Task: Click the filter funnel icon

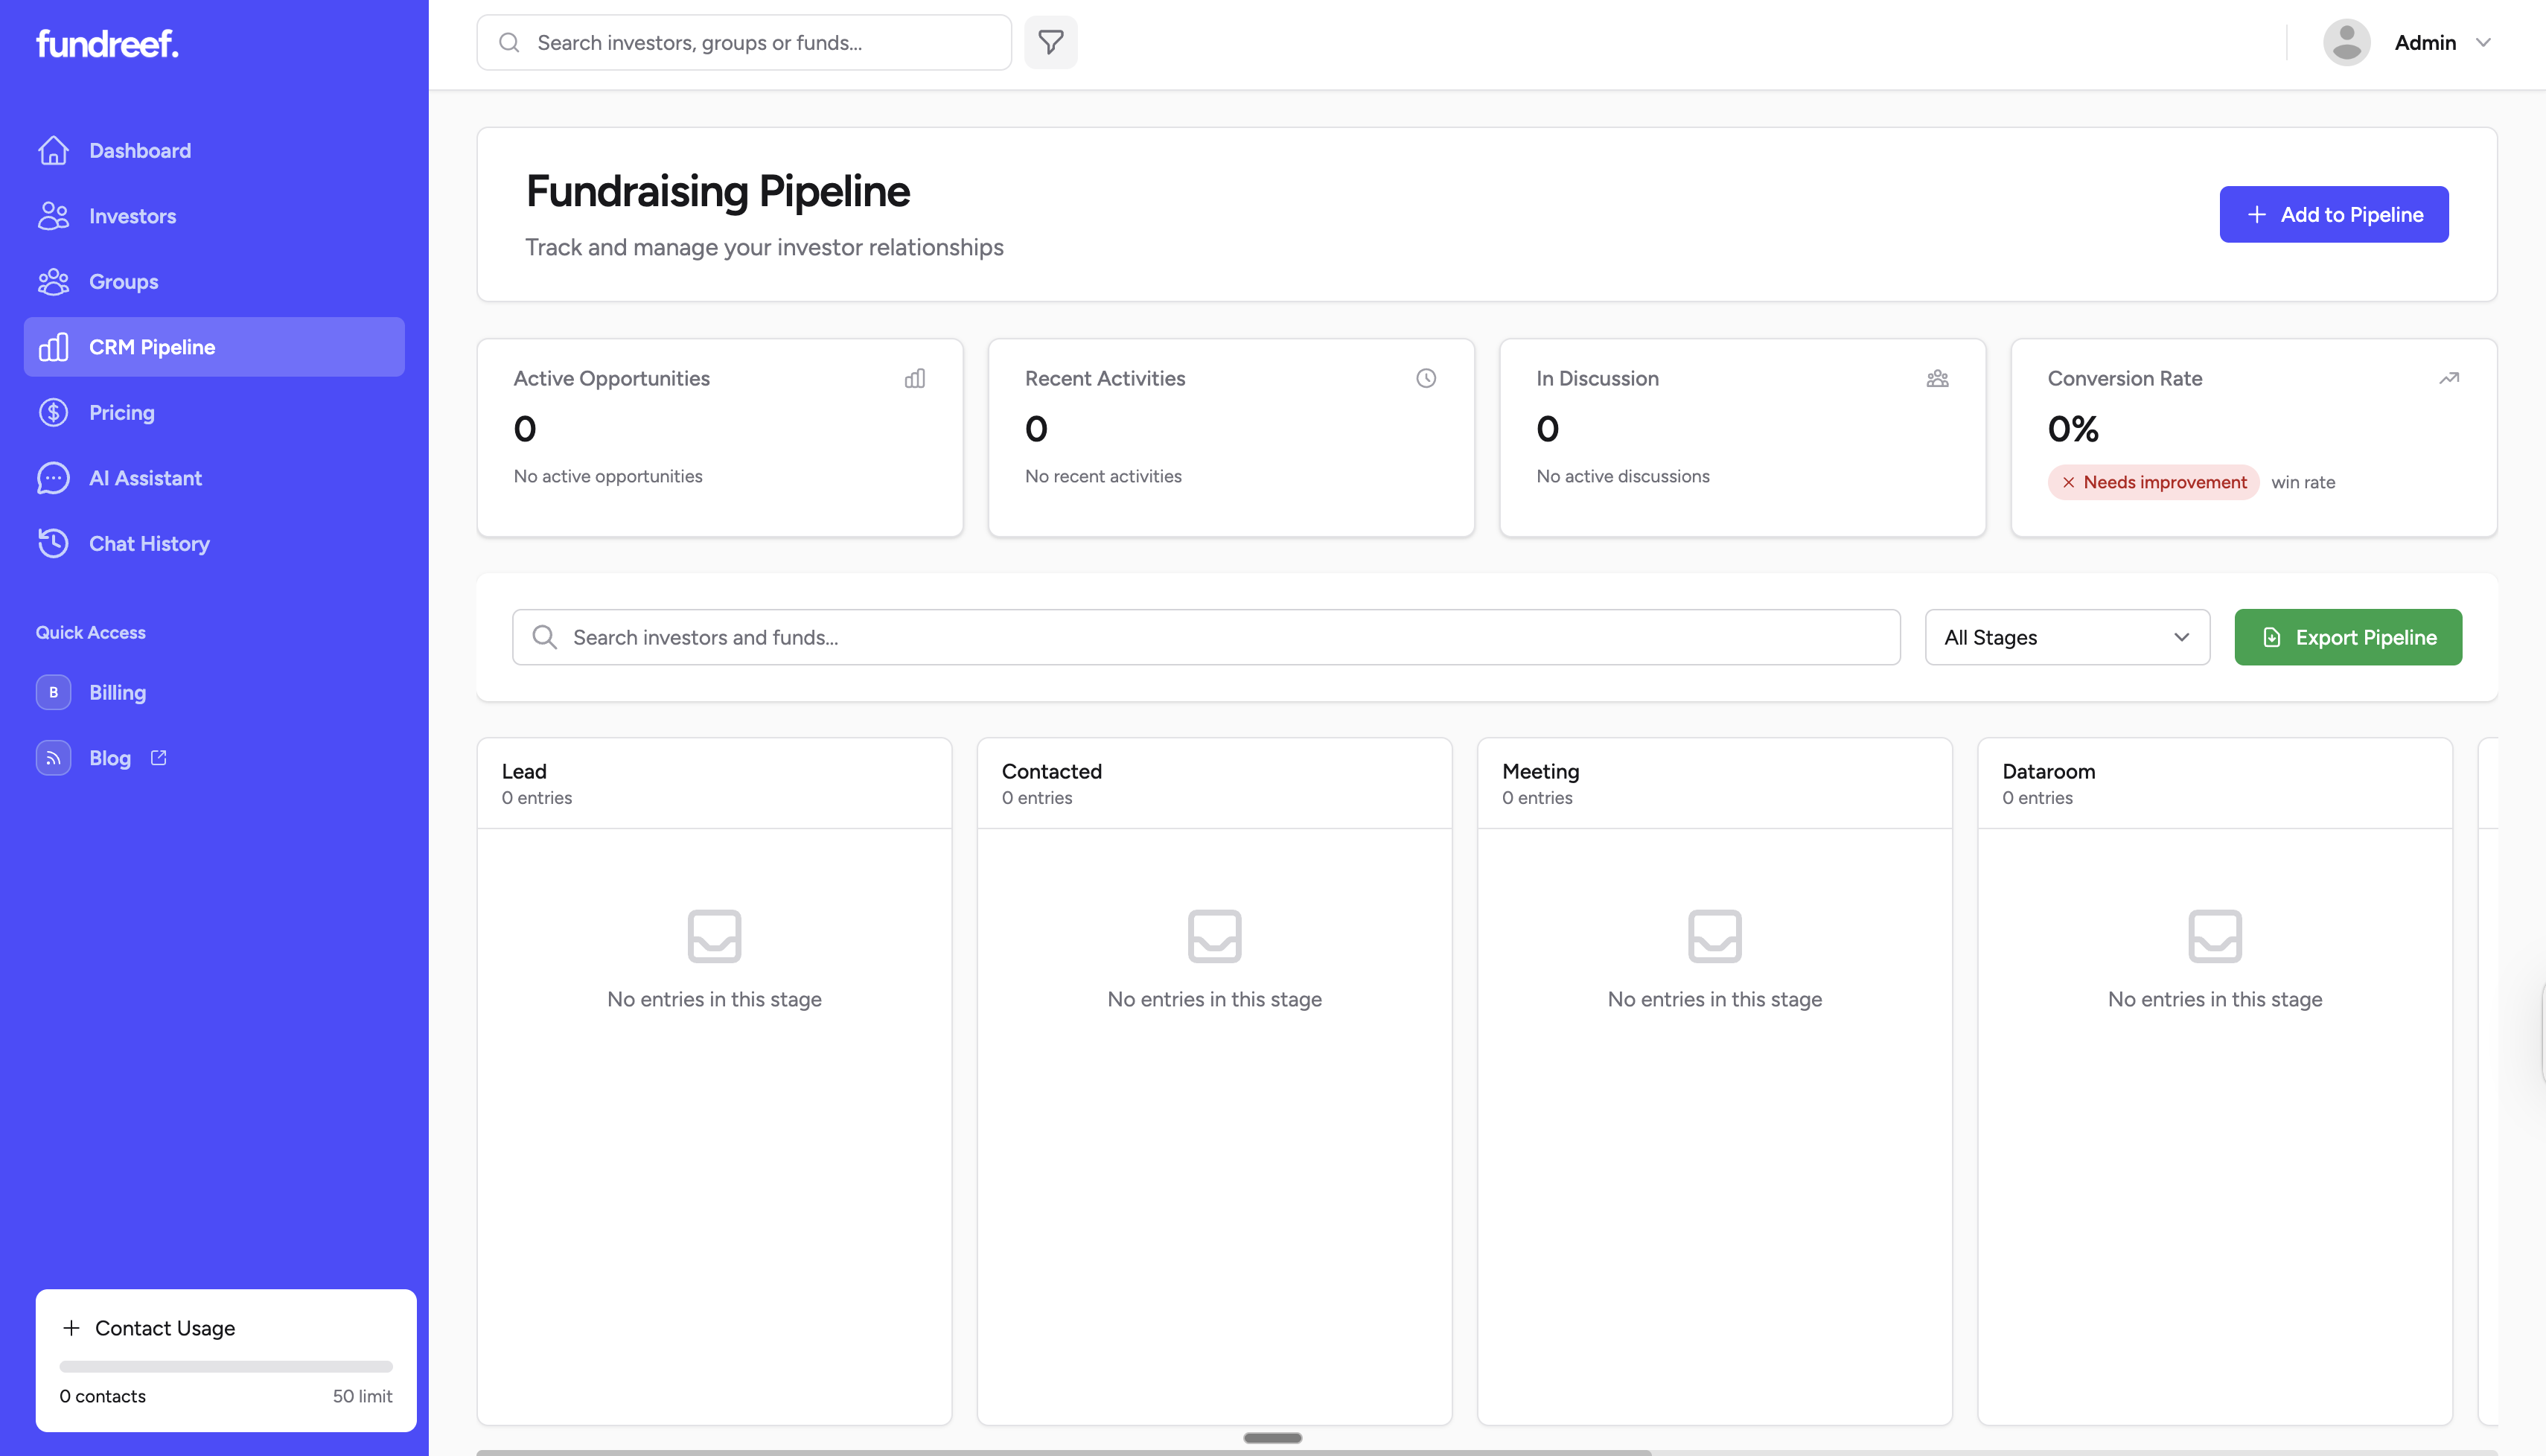Action: [1050, 42]
